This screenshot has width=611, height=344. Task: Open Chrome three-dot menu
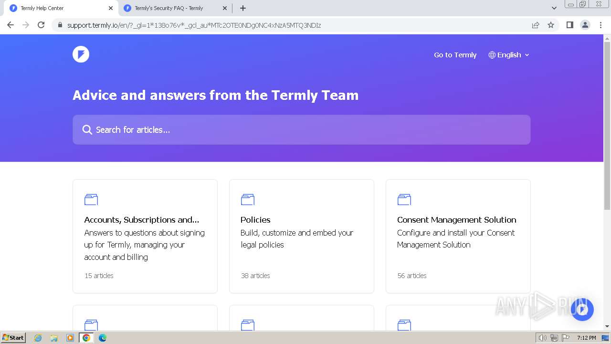point(600,25)
